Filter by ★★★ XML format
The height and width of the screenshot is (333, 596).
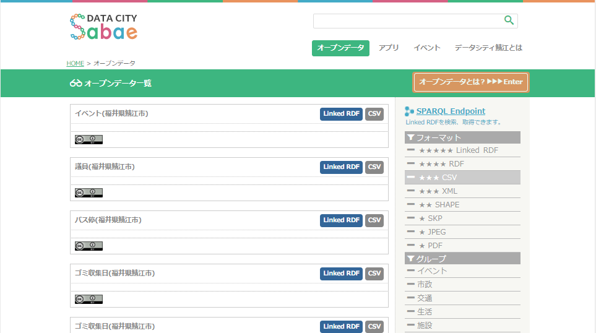pos(462,191)
